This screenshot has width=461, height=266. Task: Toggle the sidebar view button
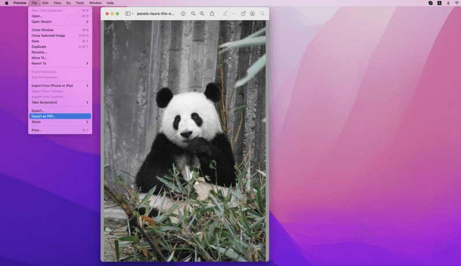128,13
